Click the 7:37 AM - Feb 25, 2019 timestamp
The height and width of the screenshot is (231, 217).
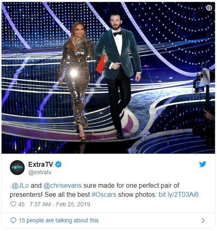pos(60,204)
